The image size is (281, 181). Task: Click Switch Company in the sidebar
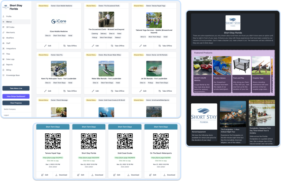point(10,109)
